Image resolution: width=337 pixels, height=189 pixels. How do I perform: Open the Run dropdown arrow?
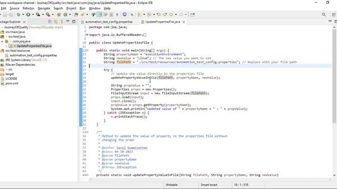click(33, 15)
